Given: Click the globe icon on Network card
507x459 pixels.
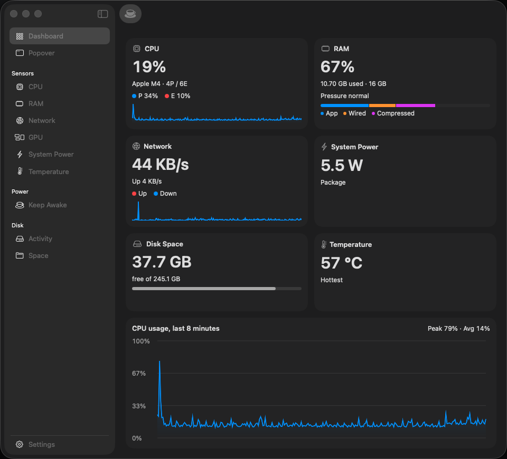Looking at the screenshot, I should tap(136, 146).
